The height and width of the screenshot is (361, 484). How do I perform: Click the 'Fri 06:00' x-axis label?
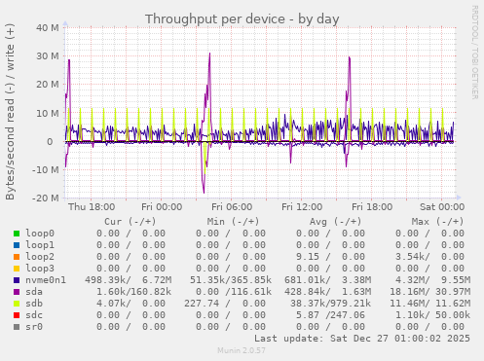[x=232, y=207]
